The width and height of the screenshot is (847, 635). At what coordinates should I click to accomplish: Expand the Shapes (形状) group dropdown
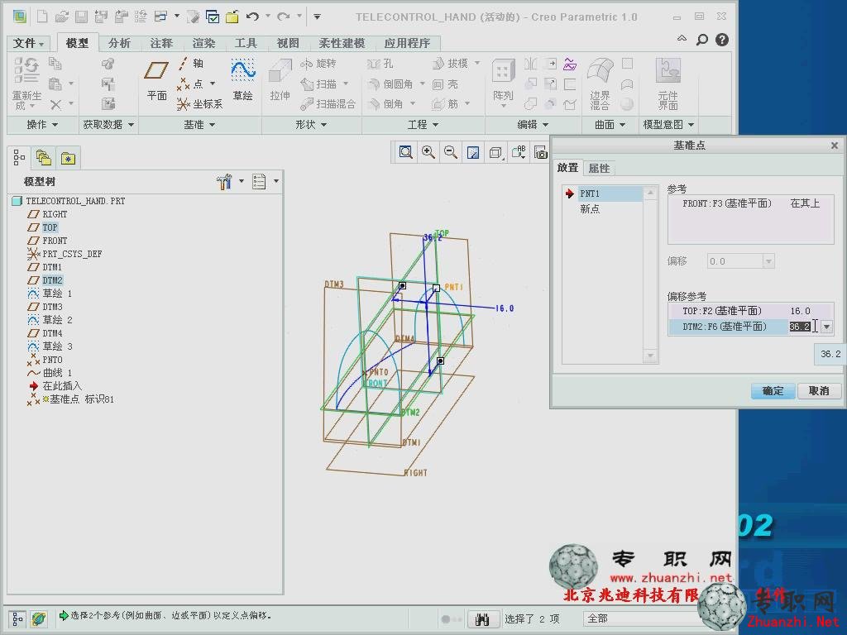[x=311, y=125]
